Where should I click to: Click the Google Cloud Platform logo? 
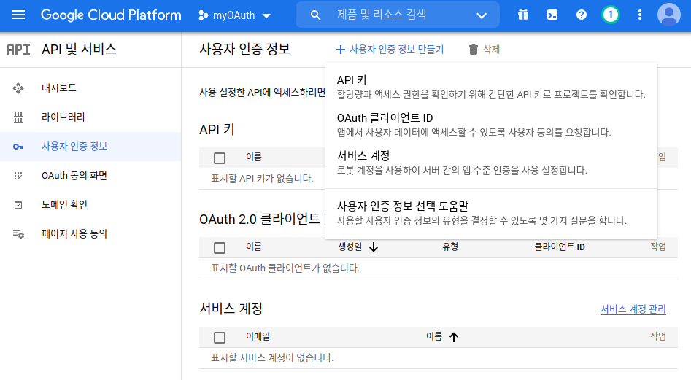coord(111,15)
